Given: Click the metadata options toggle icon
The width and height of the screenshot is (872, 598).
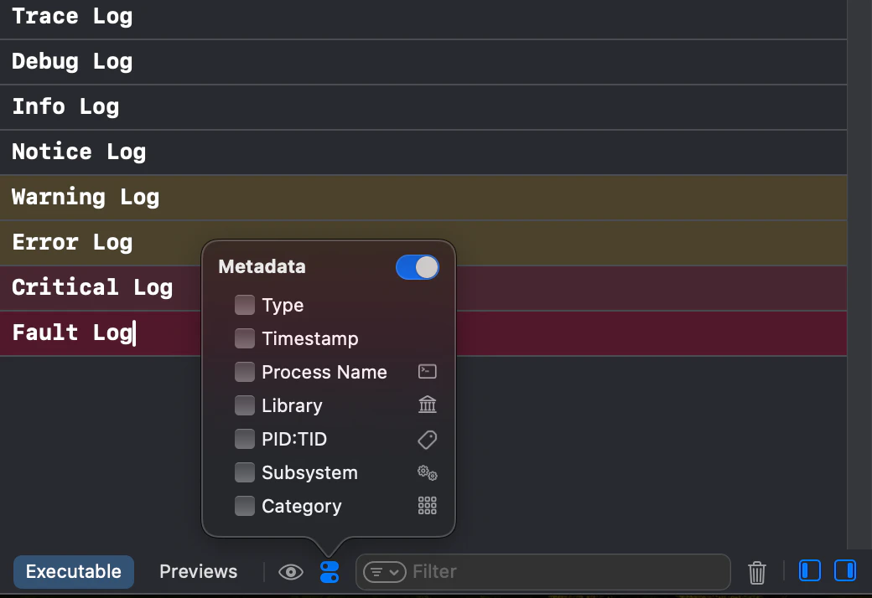Looking at the screenshot, I should tap(330, 572).
